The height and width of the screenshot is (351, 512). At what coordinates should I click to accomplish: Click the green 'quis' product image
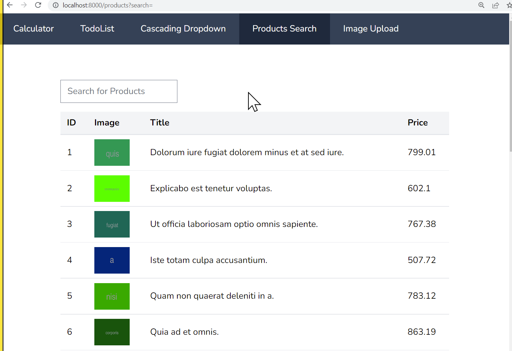(112, 153)
